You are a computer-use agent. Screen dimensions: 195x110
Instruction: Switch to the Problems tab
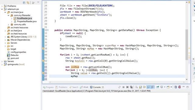coord(61,87)
